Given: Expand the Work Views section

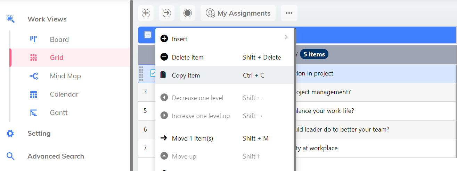Looking at the screenshot, I should (47, 19).
